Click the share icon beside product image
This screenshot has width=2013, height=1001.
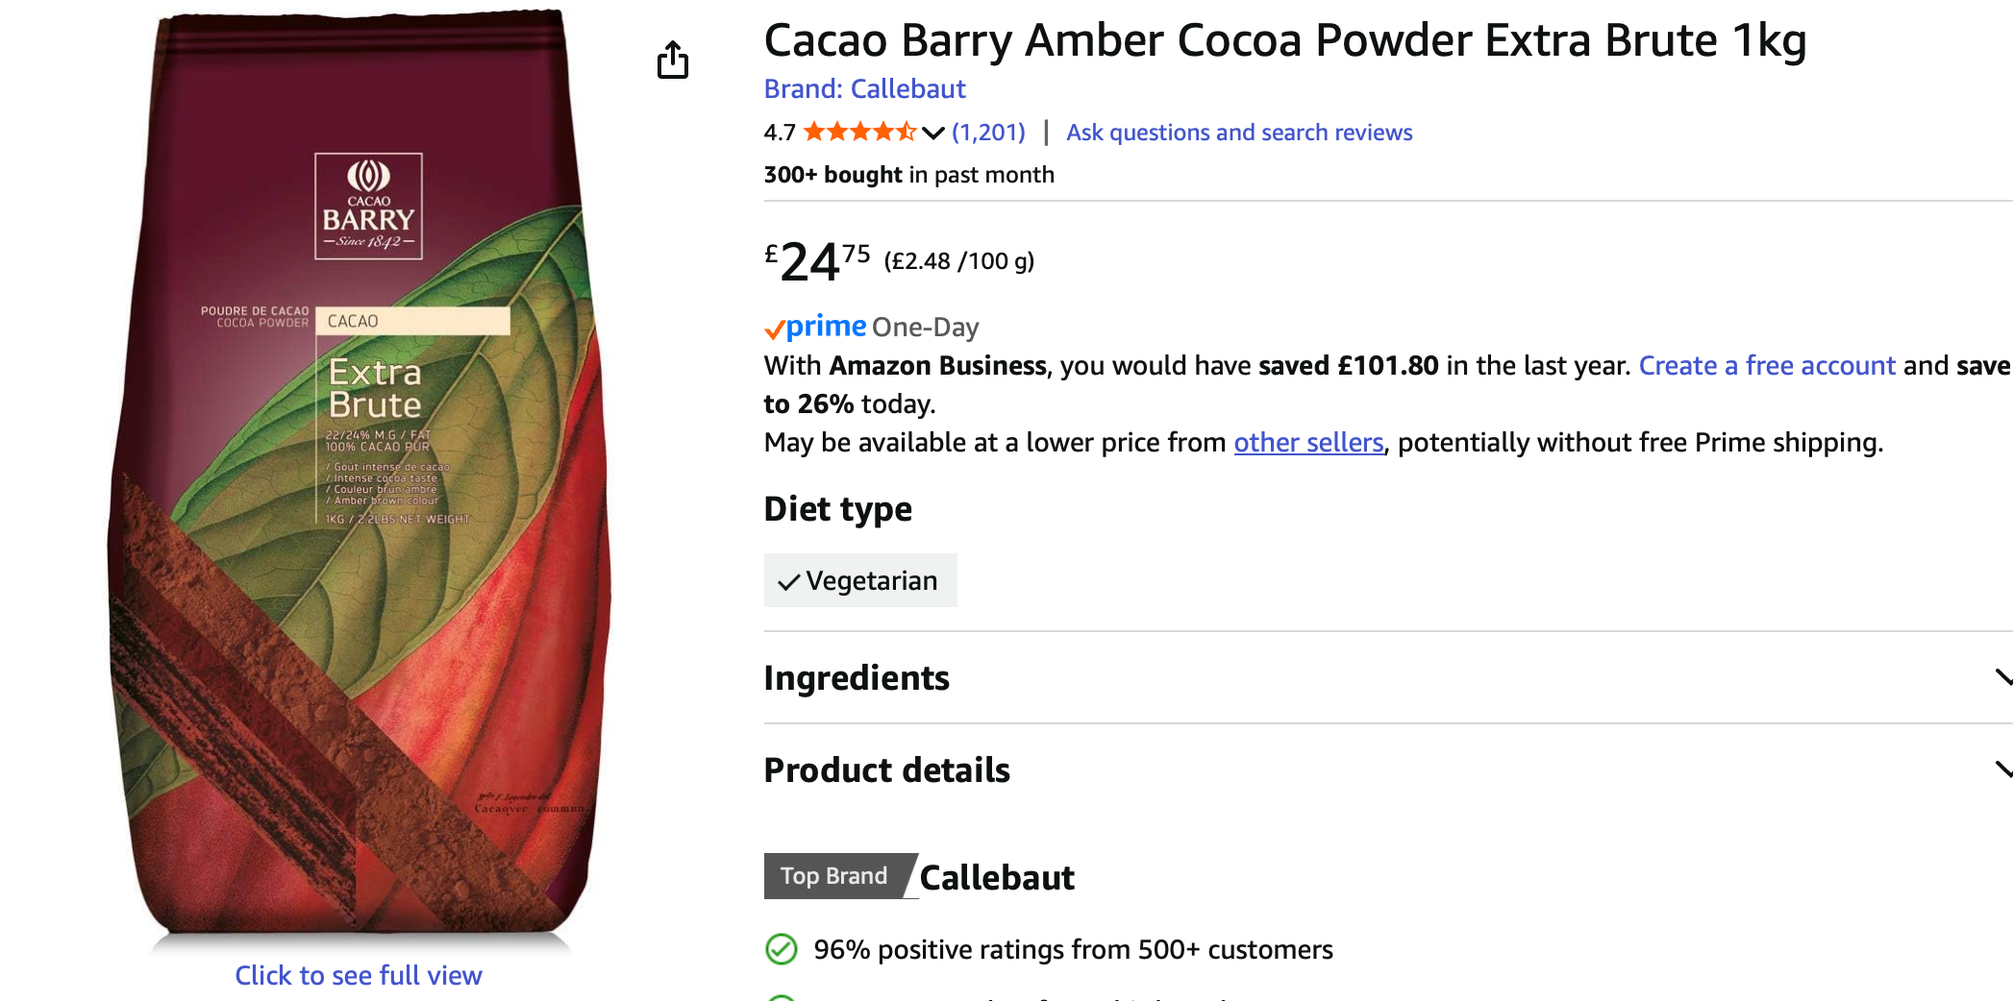pos(673,60)
